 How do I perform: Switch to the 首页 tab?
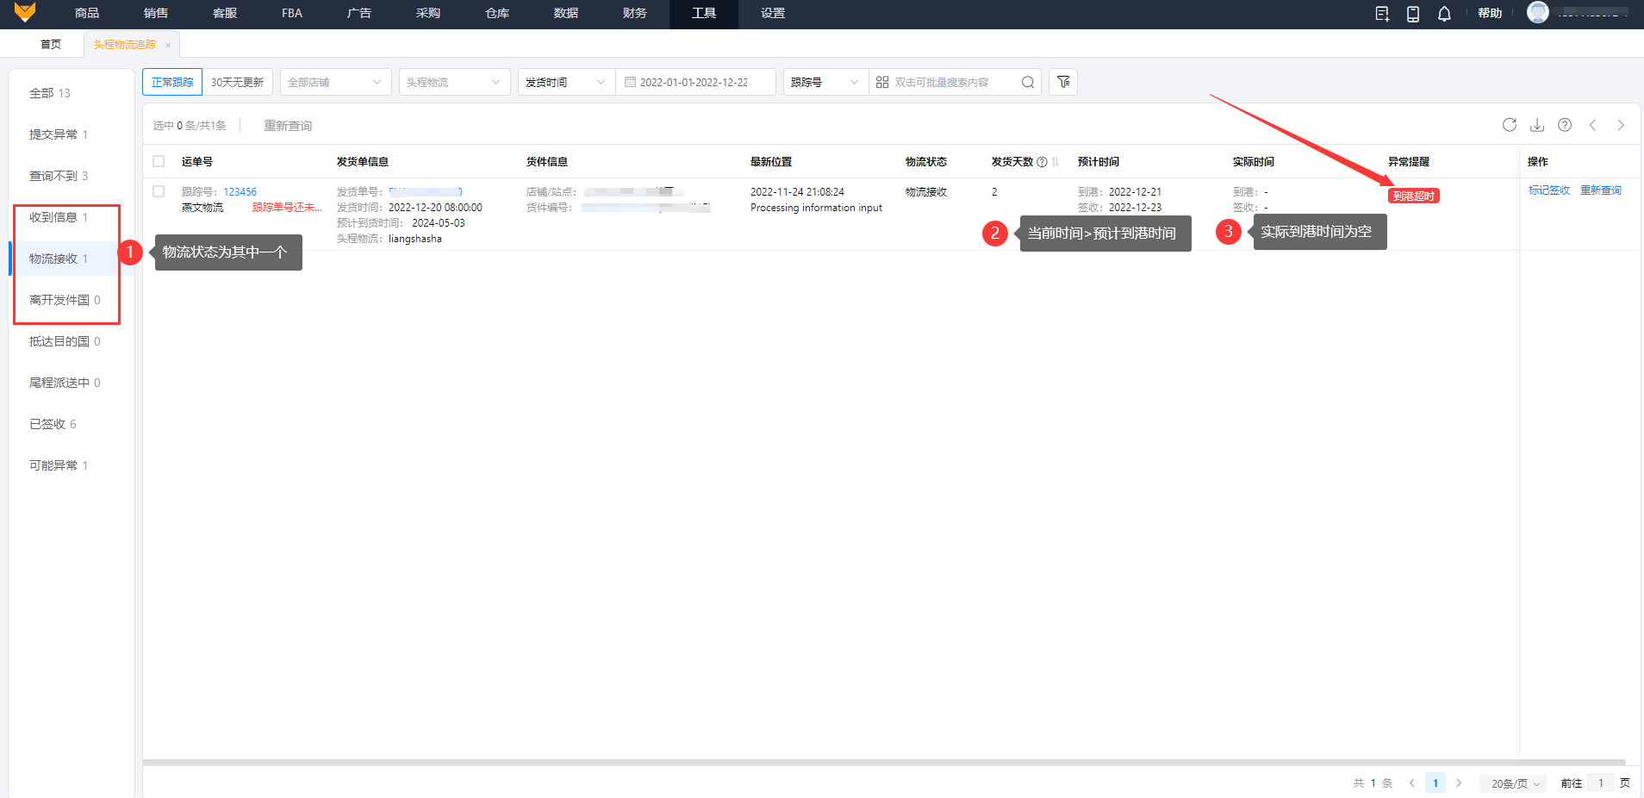pyautogui.click(x=51, y=45)
